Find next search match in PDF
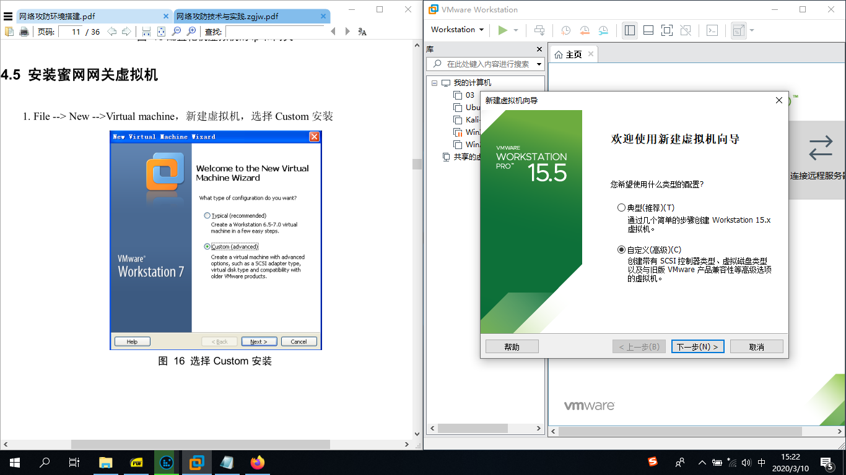The height and width of the screenshot is (475, 846). coord(347,32)
